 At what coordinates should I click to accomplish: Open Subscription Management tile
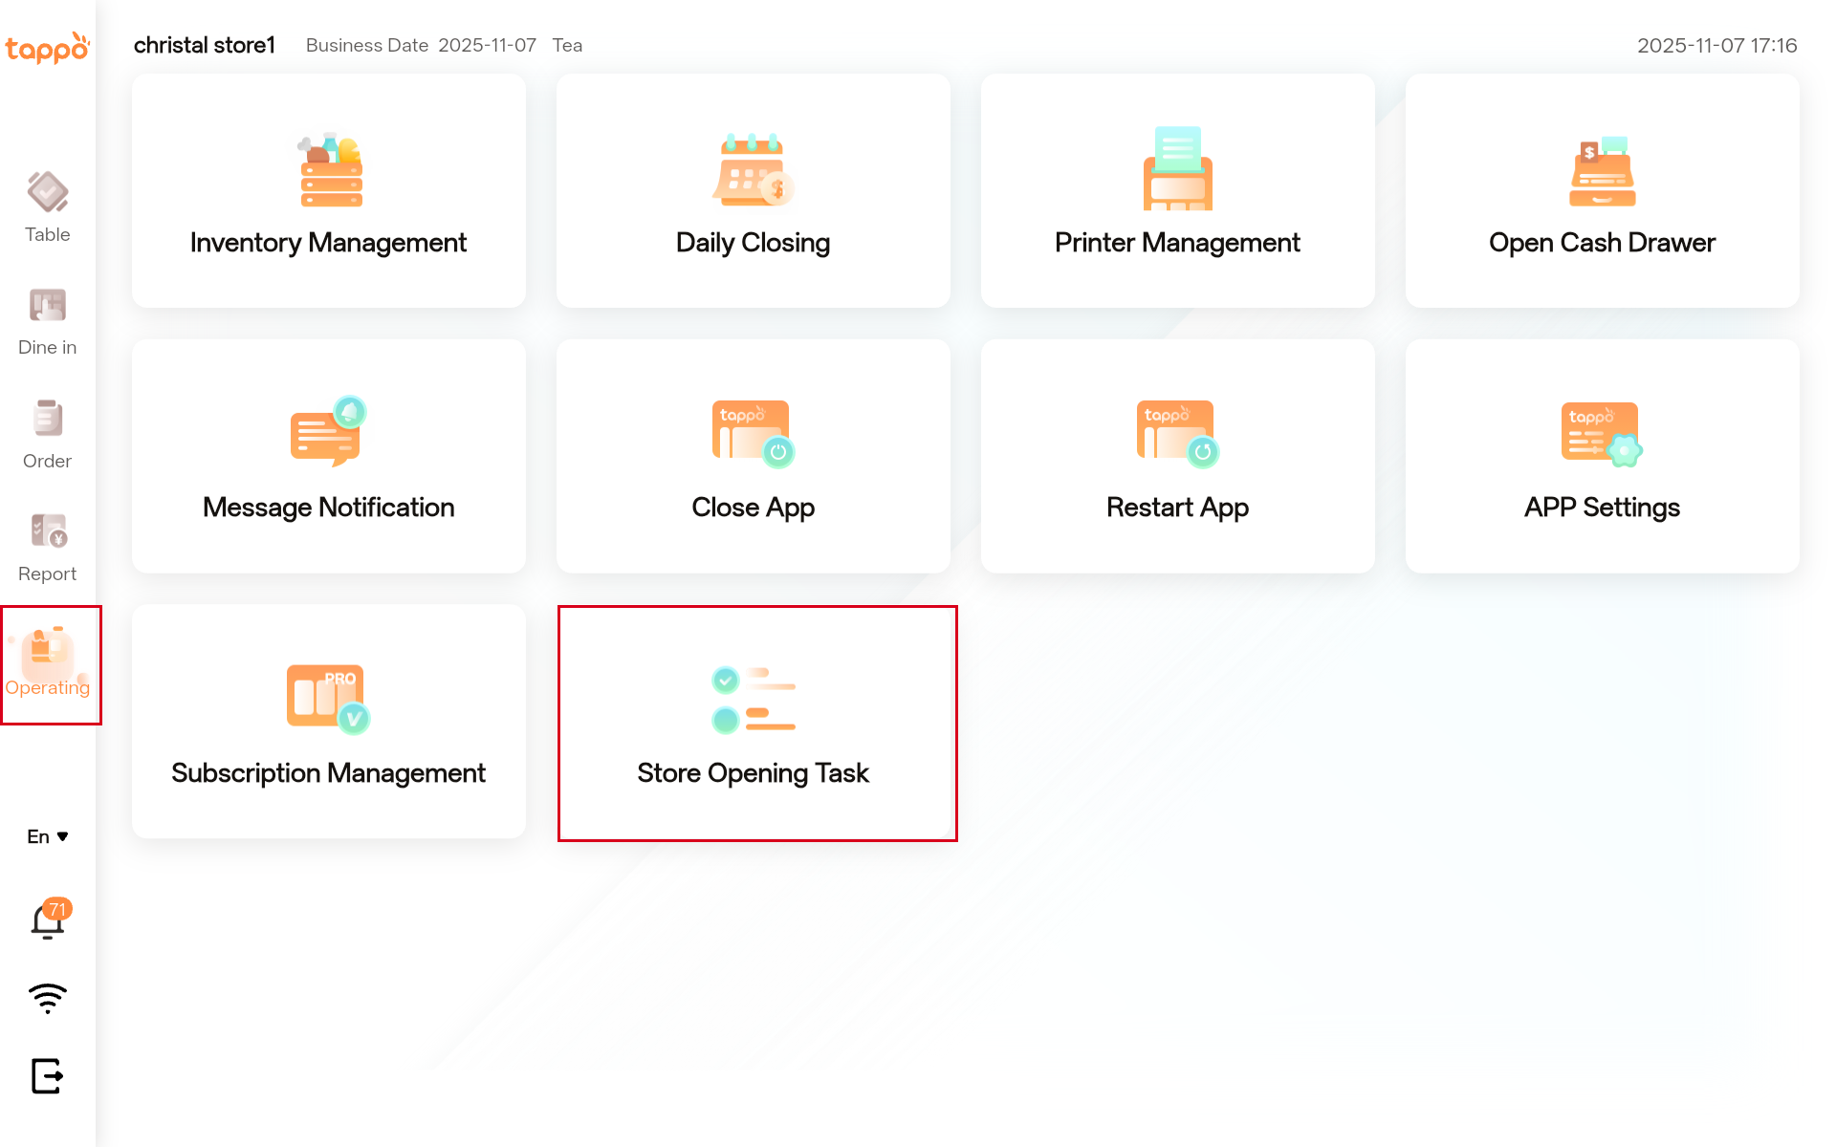[328, 722]
